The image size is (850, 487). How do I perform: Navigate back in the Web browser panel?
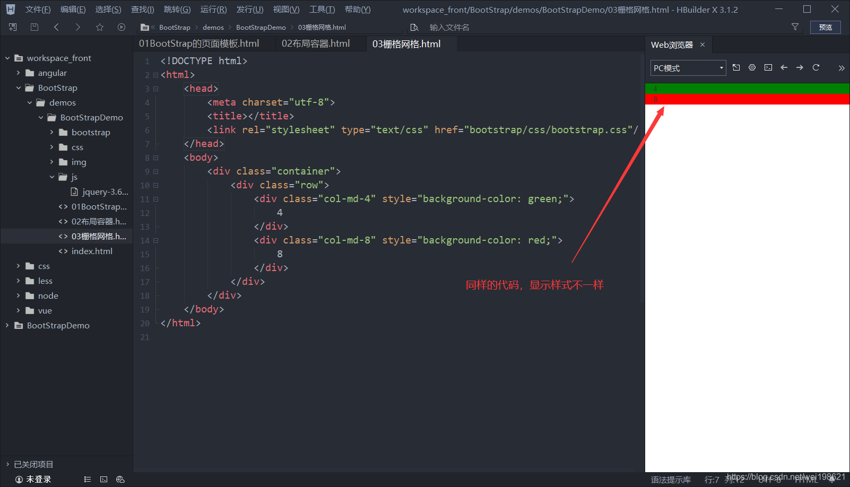[784, 67]
